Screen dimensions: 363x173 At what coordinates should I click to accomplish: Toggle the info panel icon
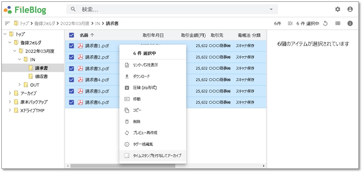[350, 23]
